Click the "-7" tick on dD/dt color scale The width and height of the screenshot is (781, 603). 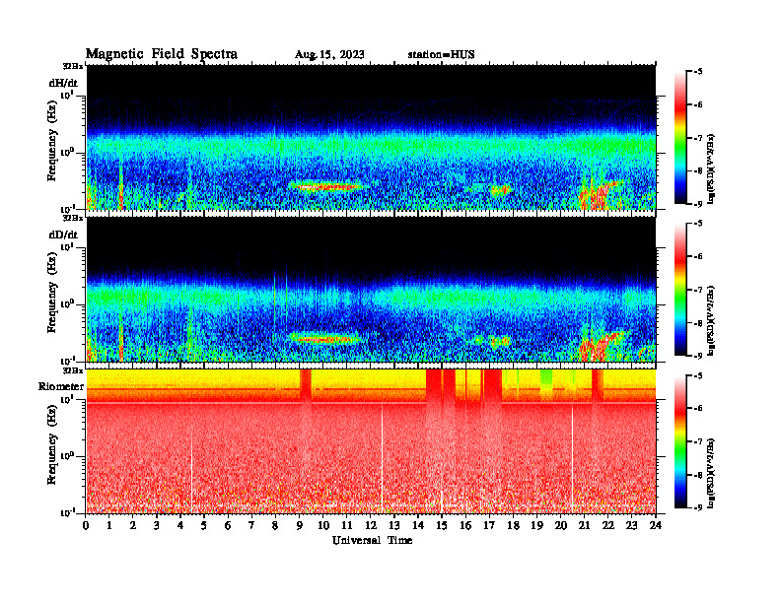[x=698, y=290]
